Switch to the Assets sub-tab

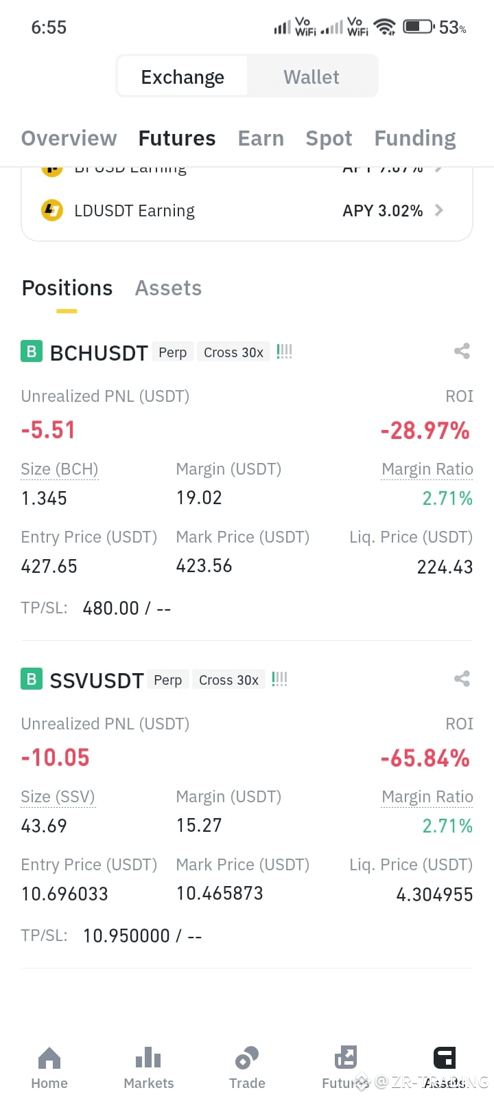(168, 288)
